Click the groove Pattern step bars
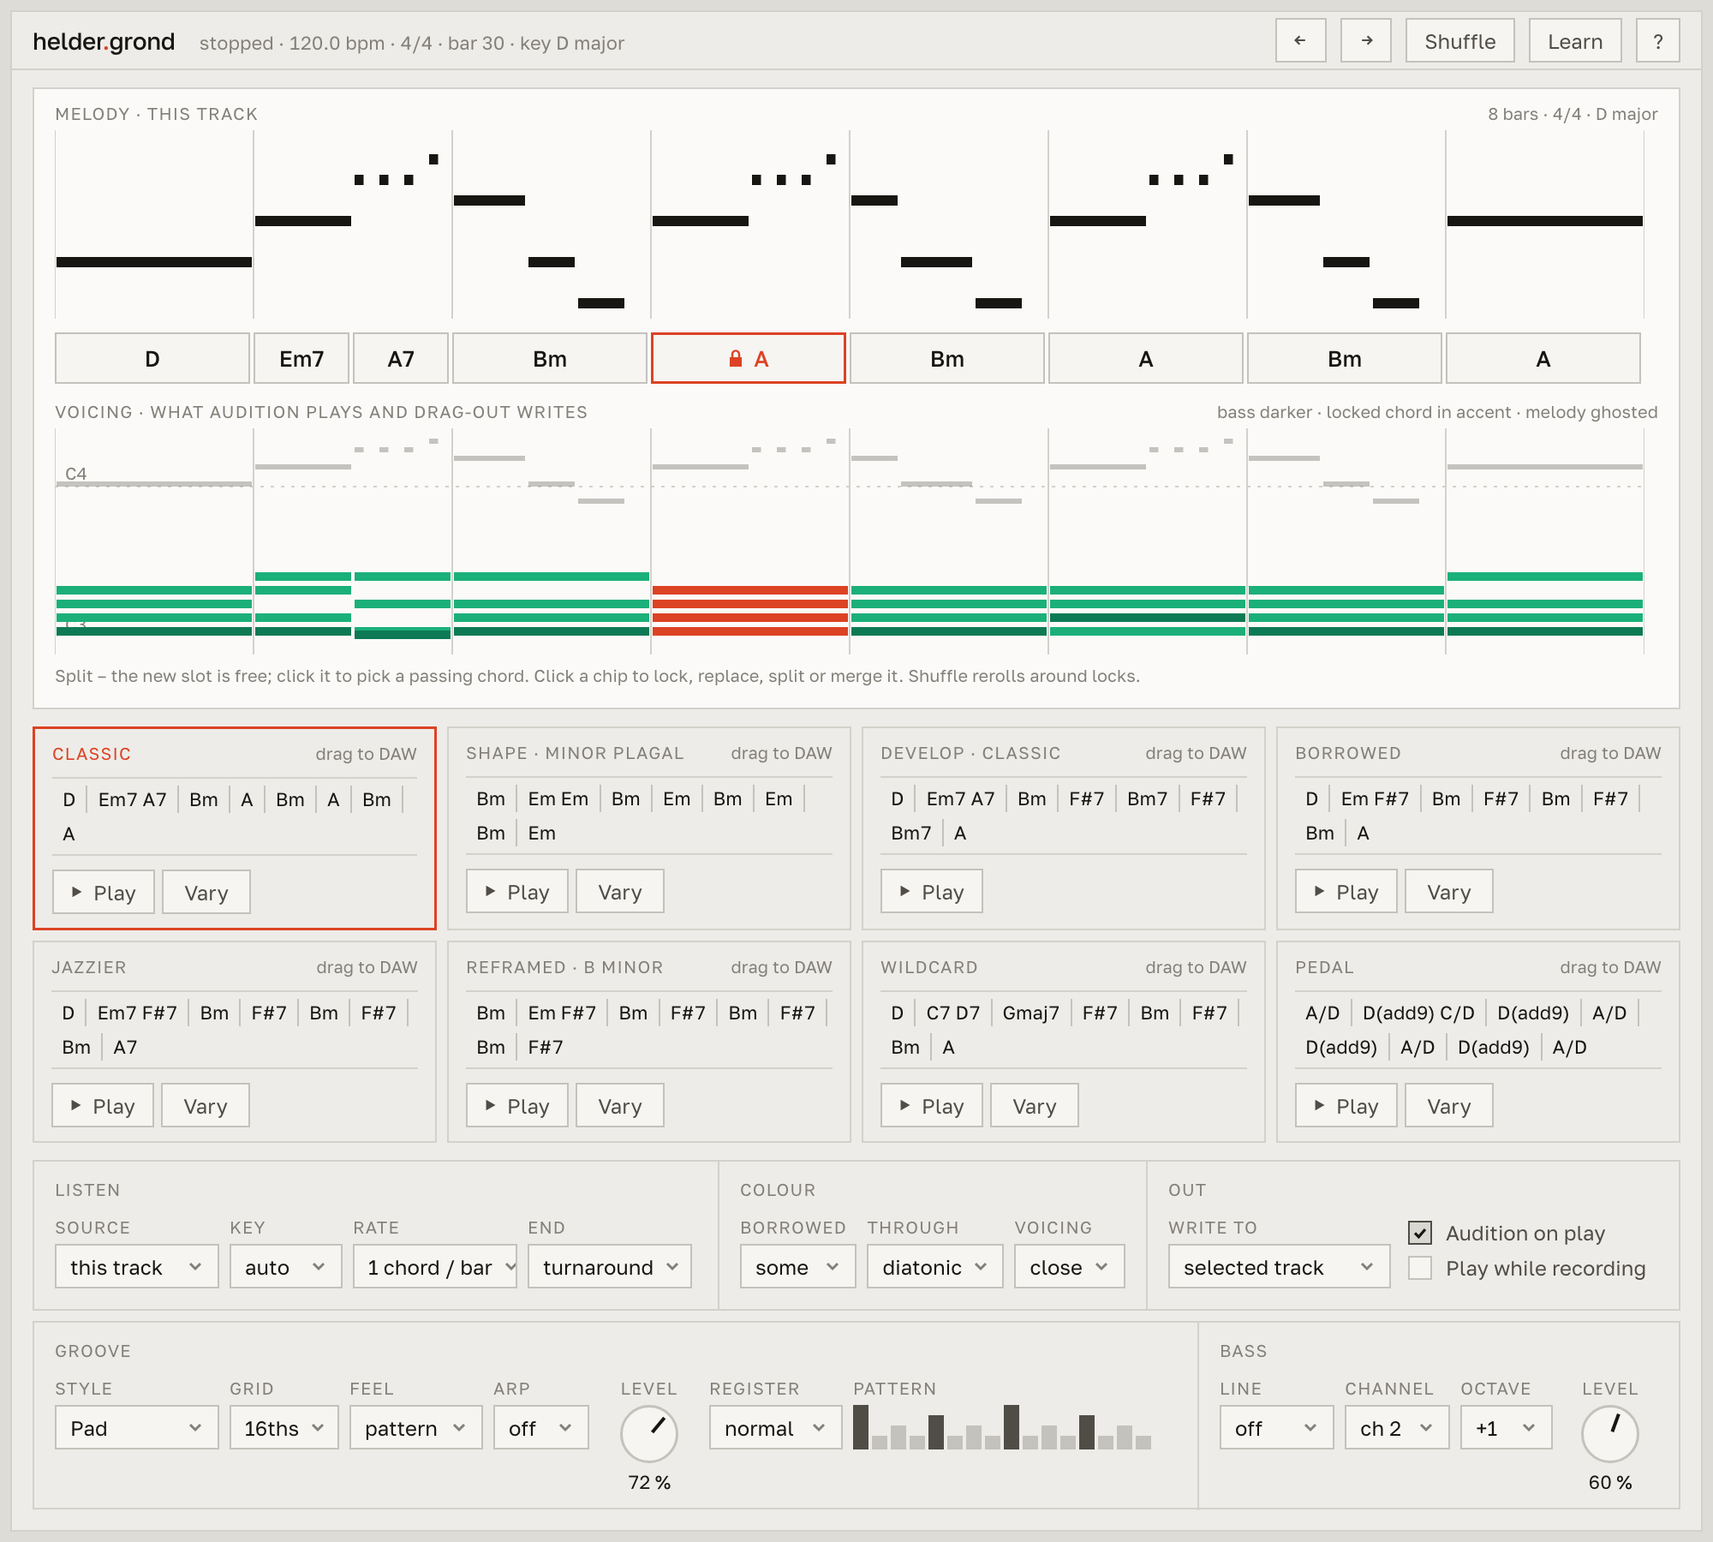This screenshot has width=1713, height=1542. (x=1002, y=1427)
